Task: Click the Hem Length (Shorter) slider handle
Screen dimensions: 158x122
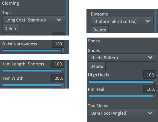Action: coord(63,71)
